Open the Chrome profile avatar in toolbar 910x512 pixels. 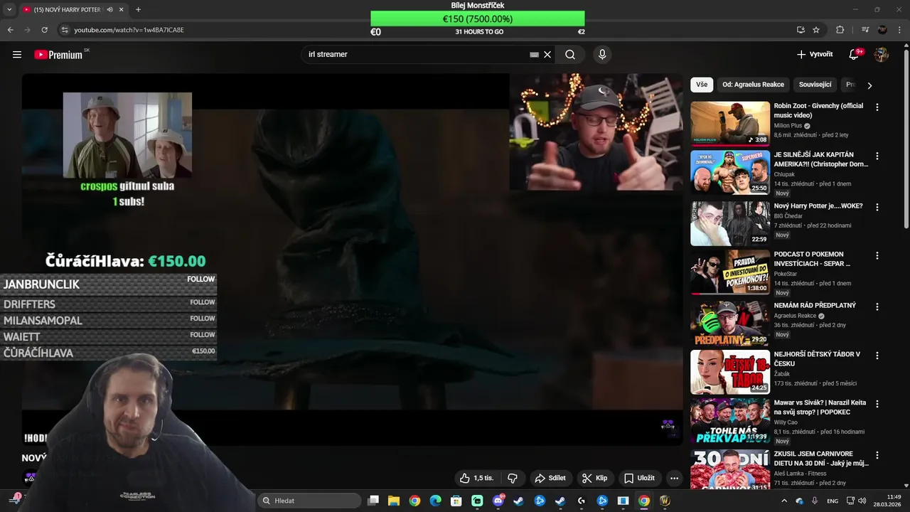click(x=883, y=30)
